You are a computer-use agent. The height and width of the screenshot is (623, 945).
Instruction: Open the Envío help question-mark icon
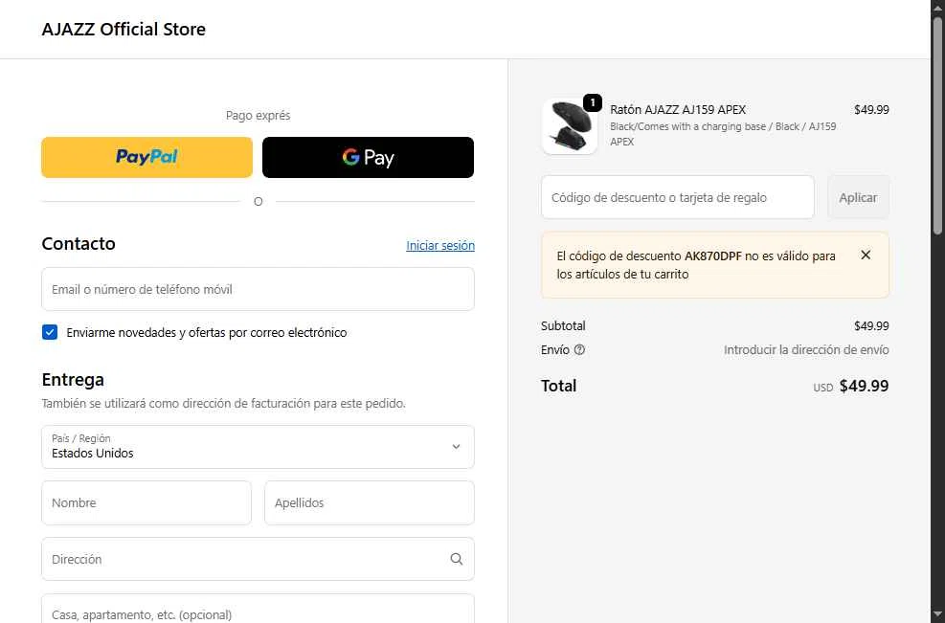tap(579, 349)
